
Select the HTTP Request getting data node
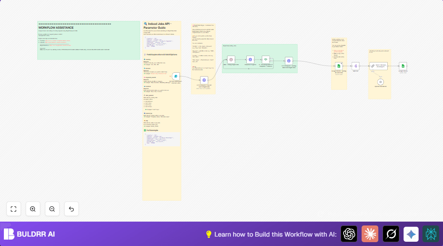pyautogui.click(x=289, y=61)
